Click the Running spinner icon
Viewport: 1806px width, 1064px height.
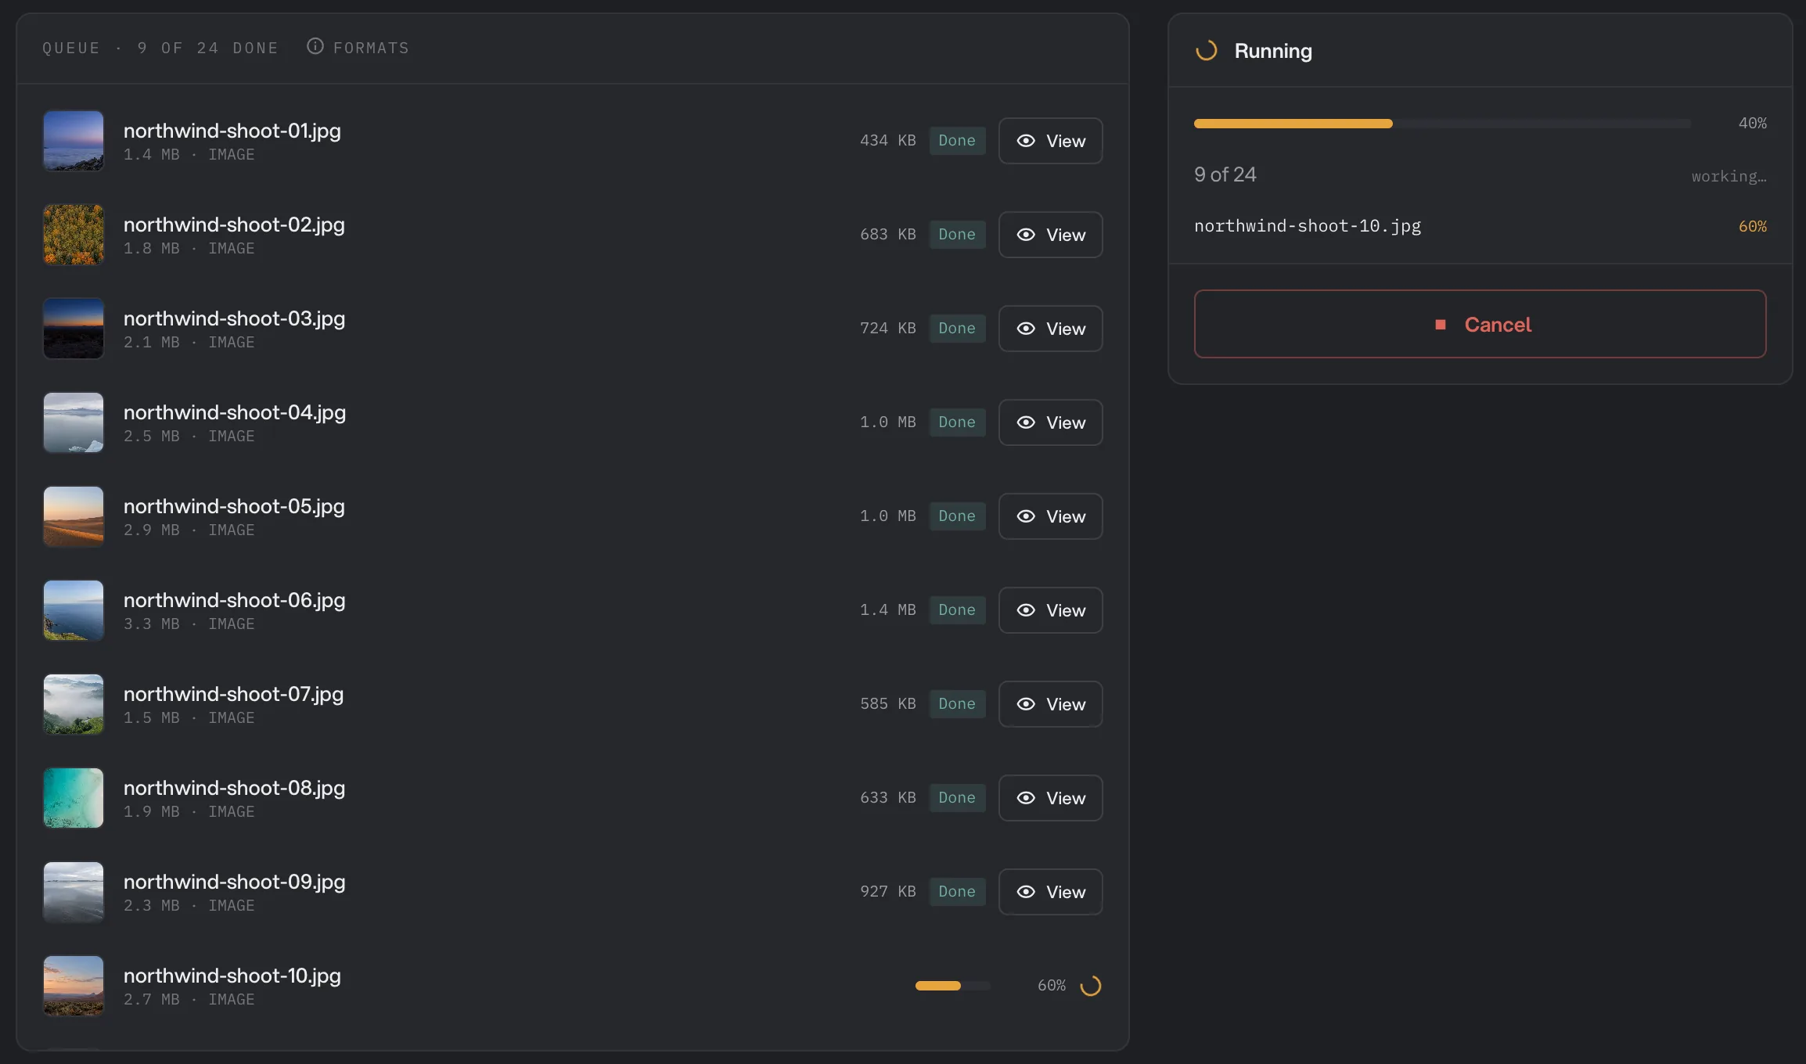(x=1207, y=51)
